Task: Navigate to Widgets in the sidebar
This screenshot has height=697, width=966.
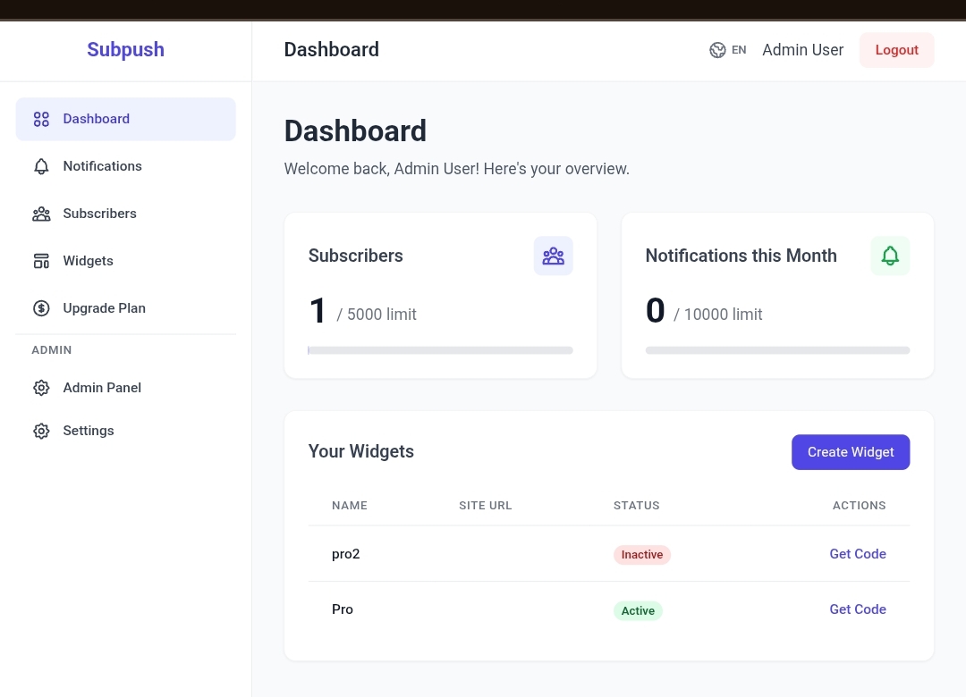Action: tap(126, 261)
